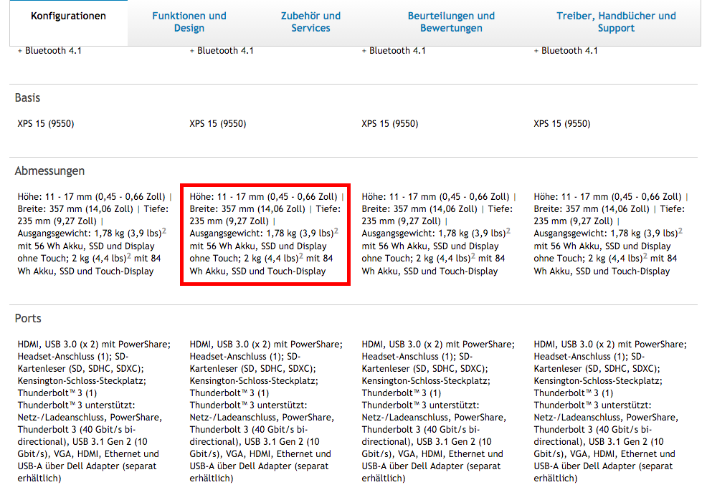Click XPS 15 (9550) in first column
This screenshot has height=500, width=707.
click(x=46, y=124)
